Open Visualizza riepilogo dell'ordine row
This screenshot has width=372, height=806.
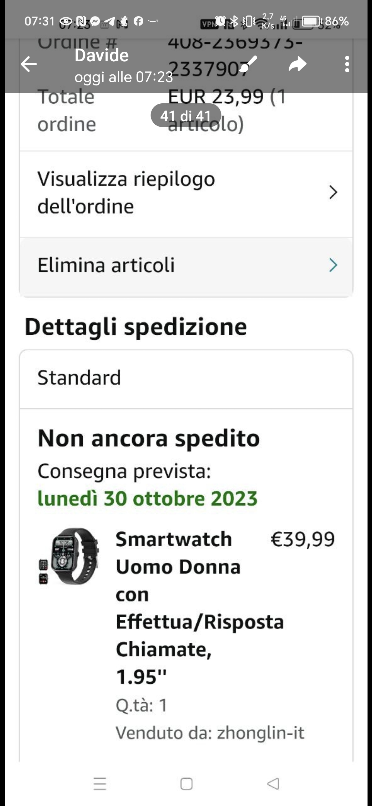186,194
